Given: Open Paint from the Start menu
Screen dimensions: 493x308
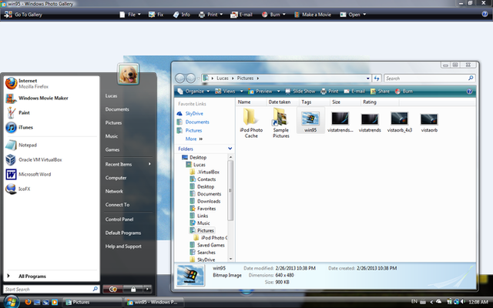Looking at the screenshot, I should click(x=52, y=112).
